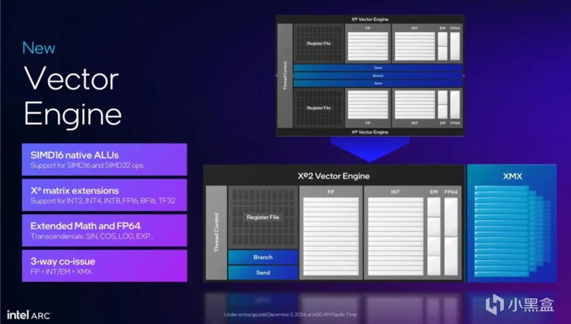Select the XMX block header
The height and width of the screenshot is (324, 571).
(x=513, y=176)
